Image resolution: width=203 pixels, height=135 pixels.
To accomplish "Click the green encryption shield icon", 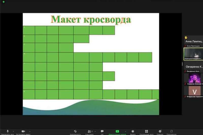I will click(x=4, y=2).
